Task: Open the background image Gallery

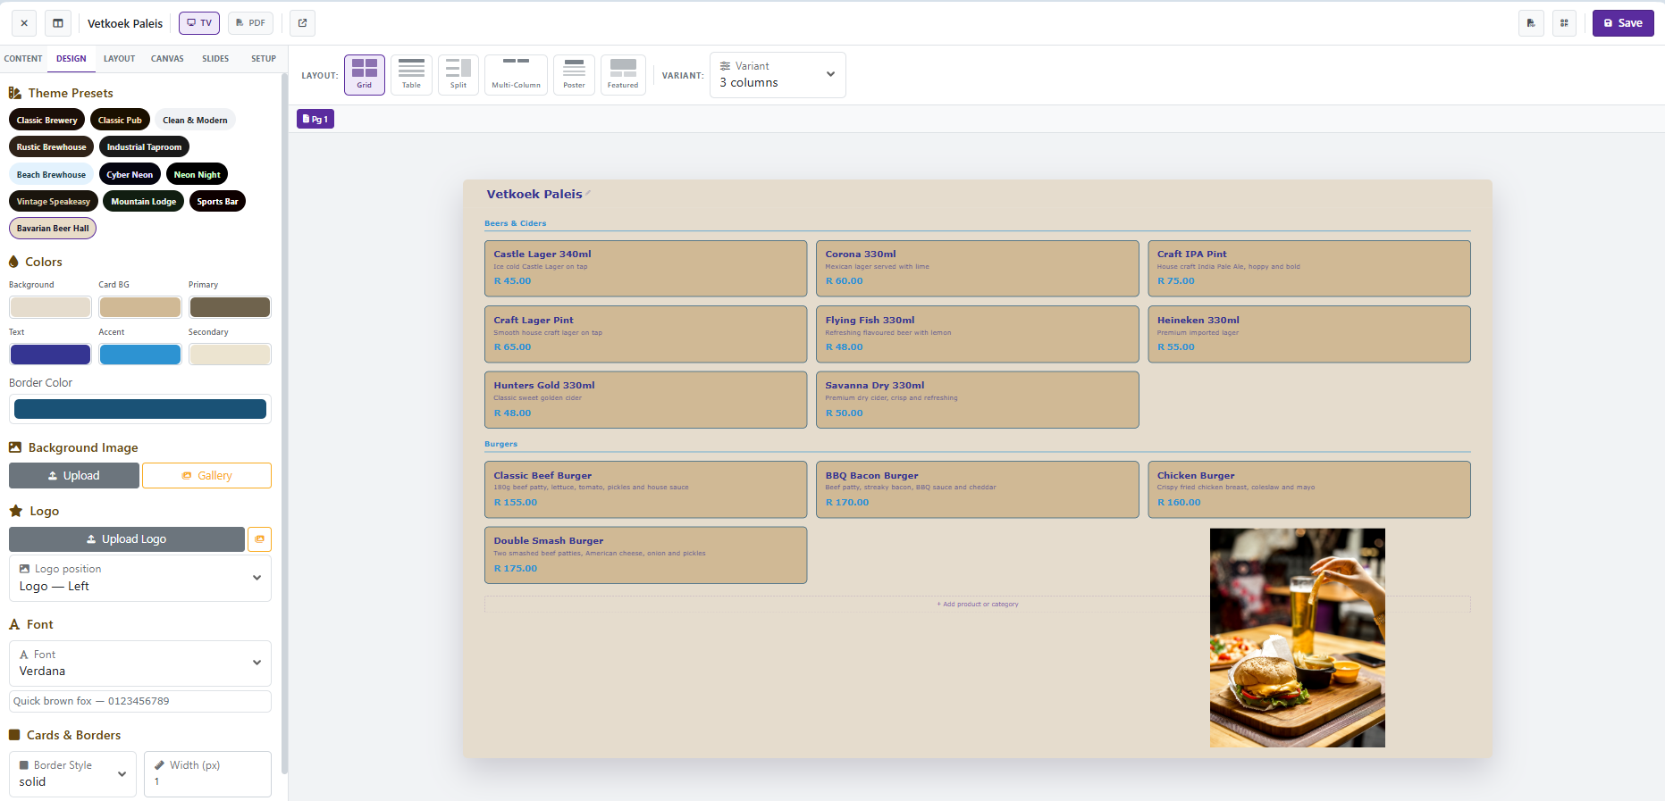Action: click(x=206, y=476)
